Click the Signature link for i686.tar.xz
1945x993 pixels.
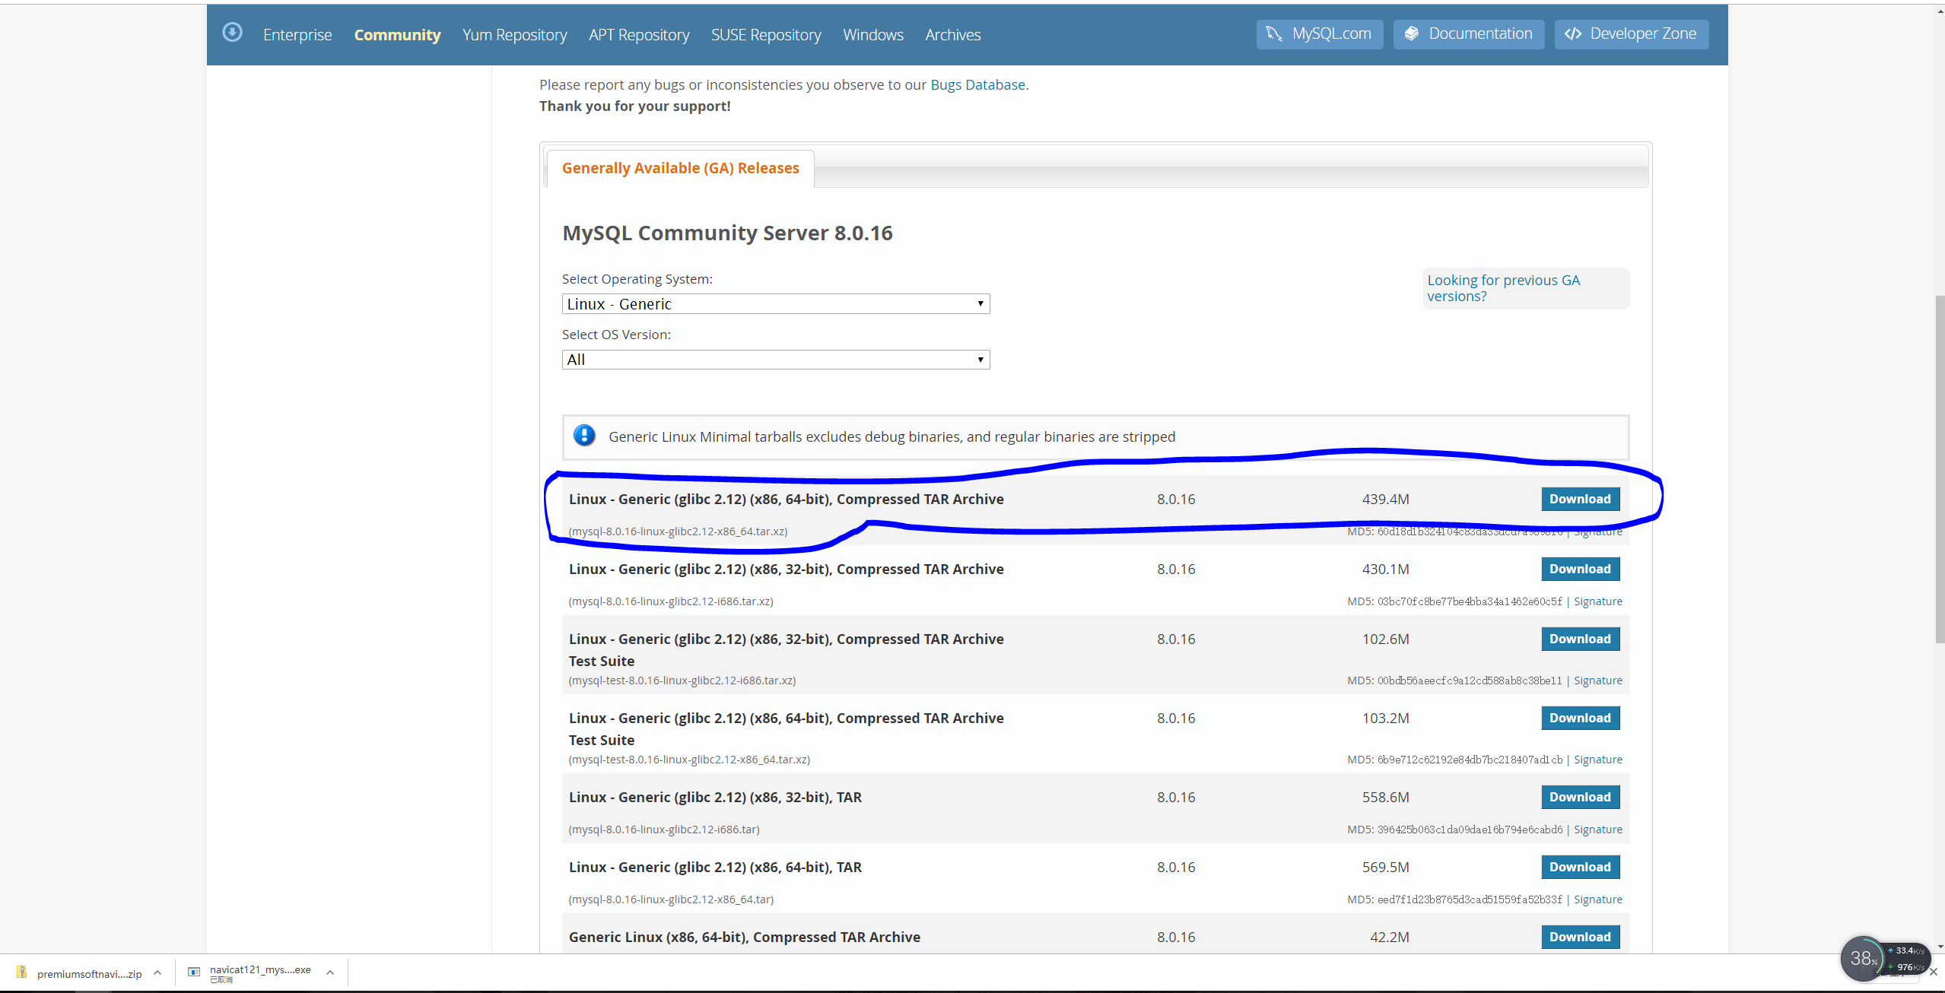1597,601
